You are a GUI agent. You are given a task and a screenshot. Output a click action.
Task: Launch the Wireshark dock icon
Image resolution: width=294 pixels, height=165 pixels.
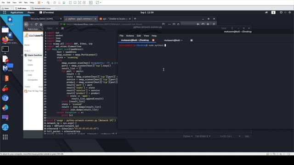[x=5, y=127]
